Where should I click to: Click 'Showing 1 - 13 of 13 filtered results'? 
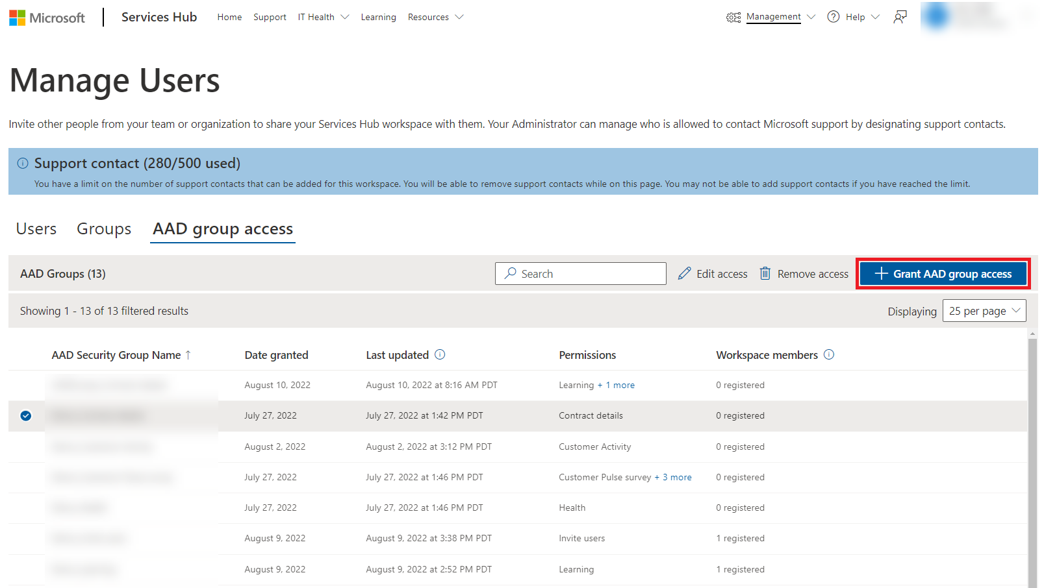[x=104, y=311]
